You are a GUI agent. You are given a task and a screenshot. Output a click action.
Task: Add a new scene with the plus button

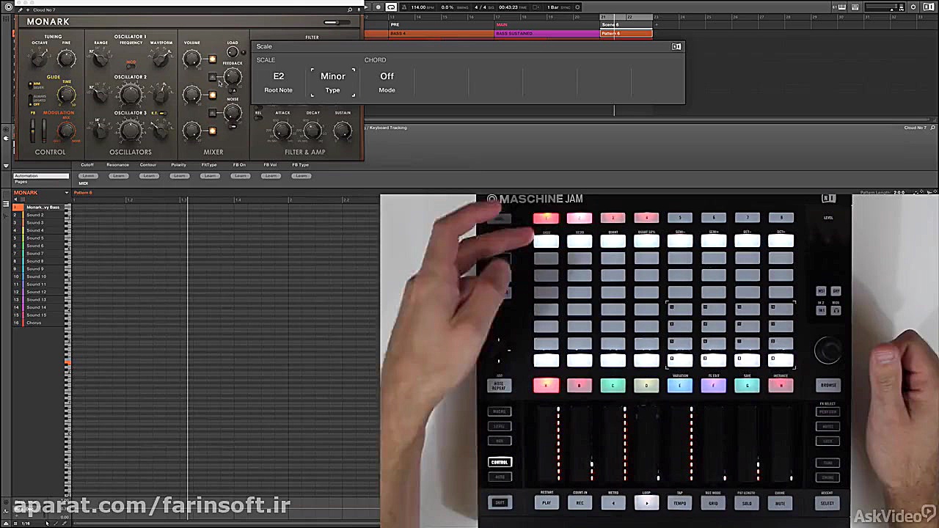657,25
